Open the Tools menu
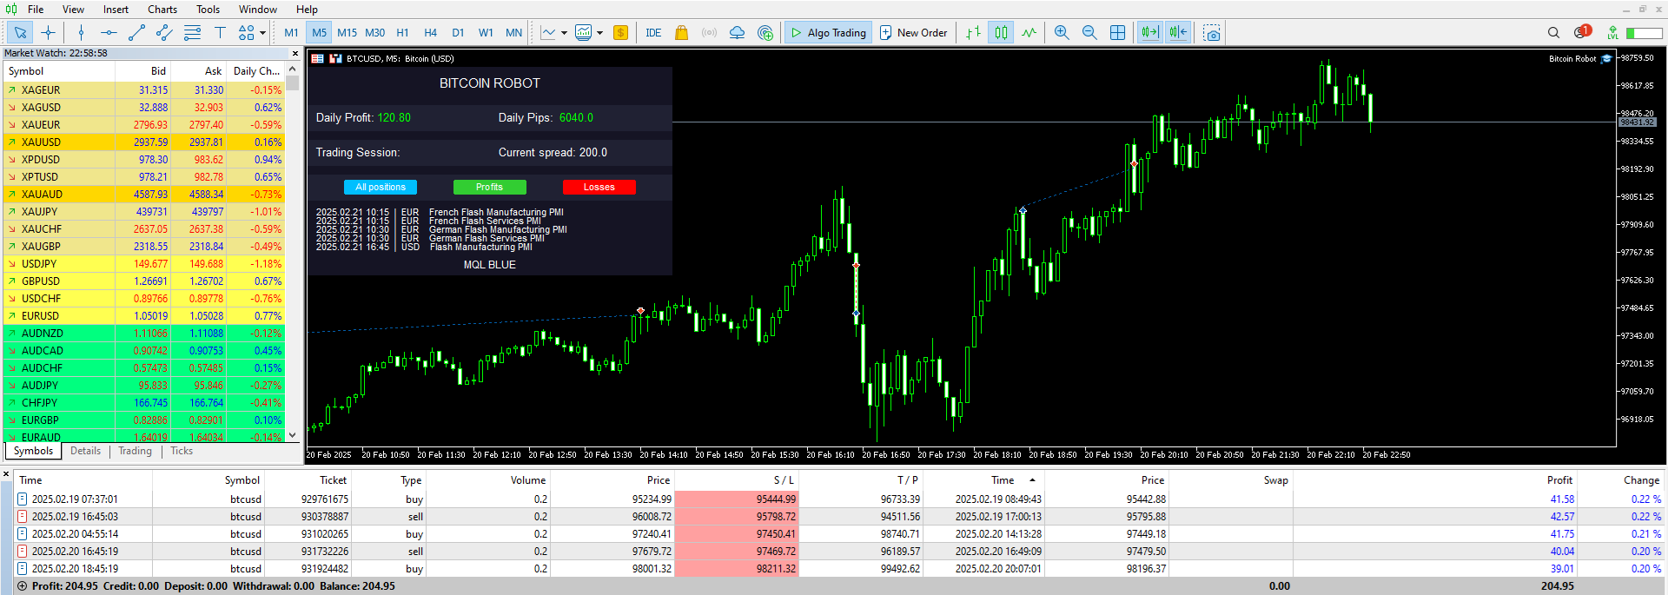Screen dimensions: 1668x595 point(208,10)
